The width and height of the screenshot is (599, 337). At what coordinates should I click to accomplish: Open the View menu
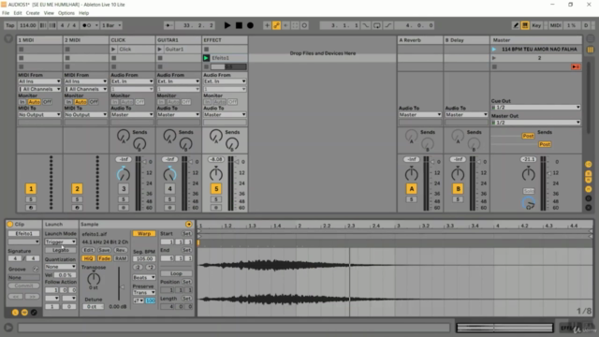pyautogui.click(x=49, y=13)
